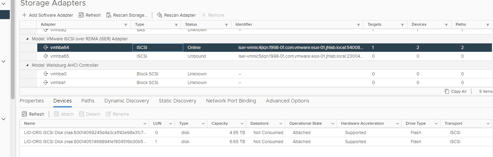Click the Refresh button in the Devices panel
The height and width of the screenshot is (157, 493).
coord(33,114)
